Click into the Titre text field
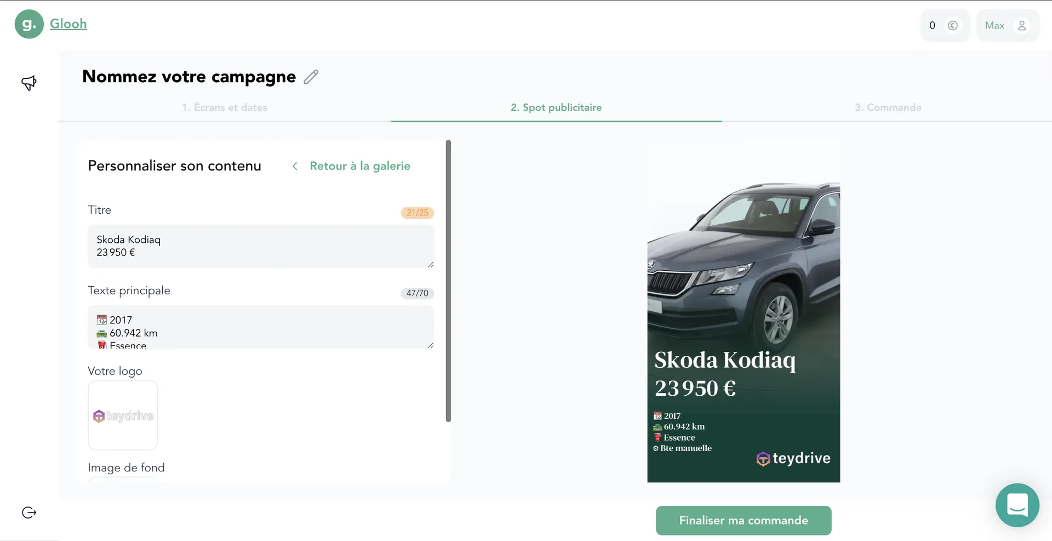 point(261,246)
